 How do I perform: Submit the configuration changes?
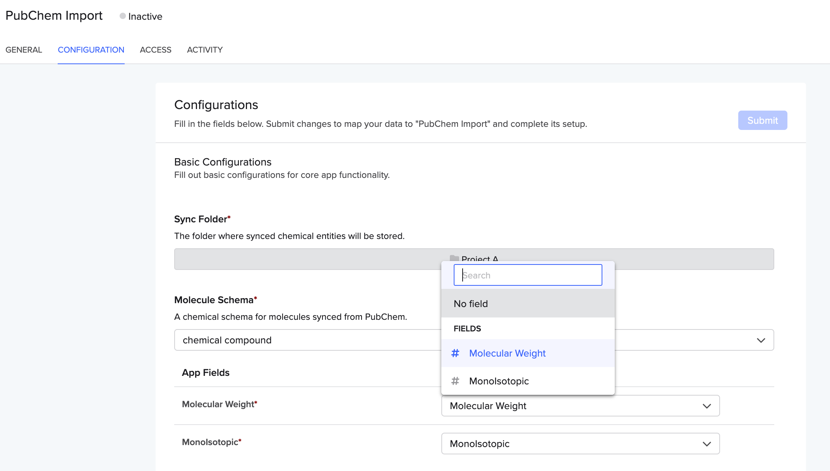coord(763,119)
